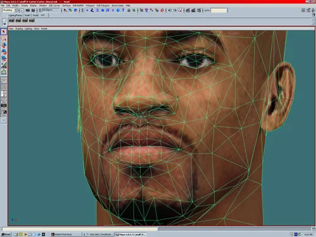
Task: Activate the Rotate tool in toolbox
Action: pyautogui.click(x=4, y=52)
